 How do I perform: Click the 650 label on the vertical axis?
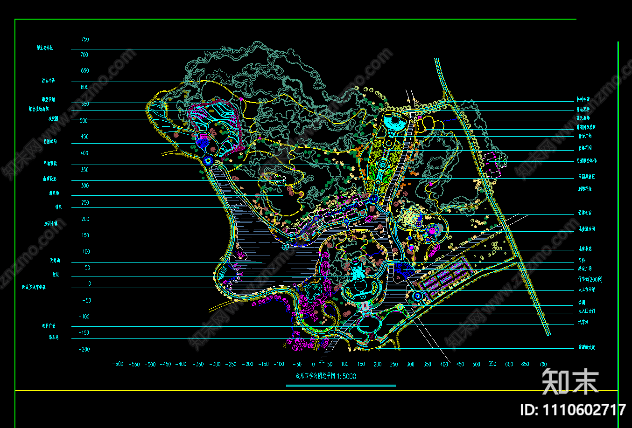coord(85,71)
